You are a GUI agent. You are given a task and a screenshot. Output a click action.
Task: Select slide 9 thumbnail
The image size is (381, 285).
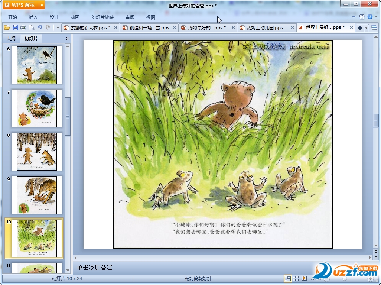(37, 195)
